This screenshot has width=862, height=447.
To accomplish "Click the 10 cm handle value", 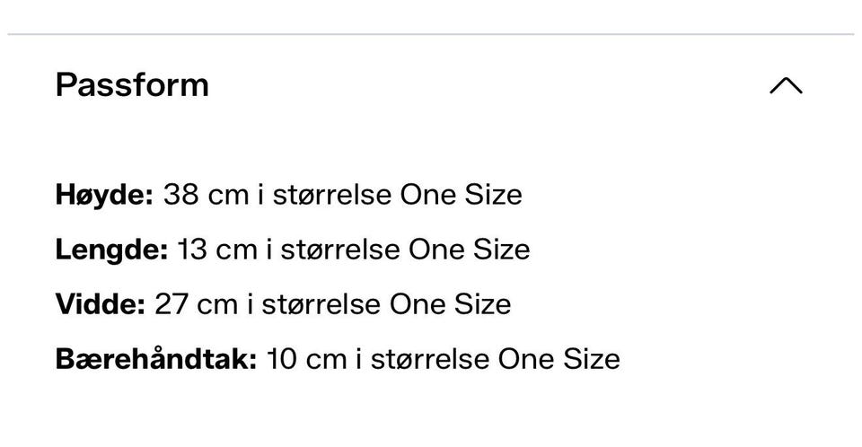I will tap(307, 360).
